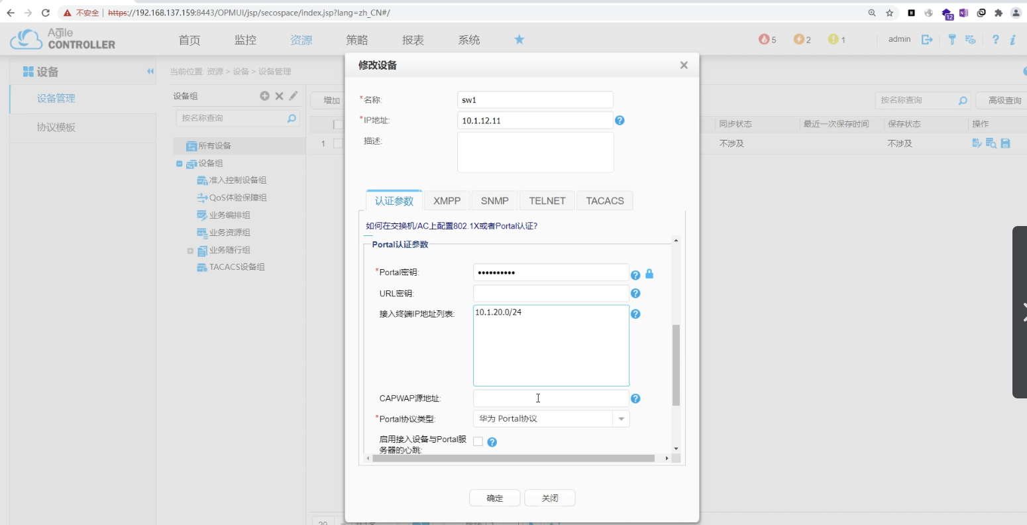This screenshot has width=1027, height=525.
Task: Click help icon beside 接入终端IP地址列表
Action: pyautogui.click(x=635, y=314)
